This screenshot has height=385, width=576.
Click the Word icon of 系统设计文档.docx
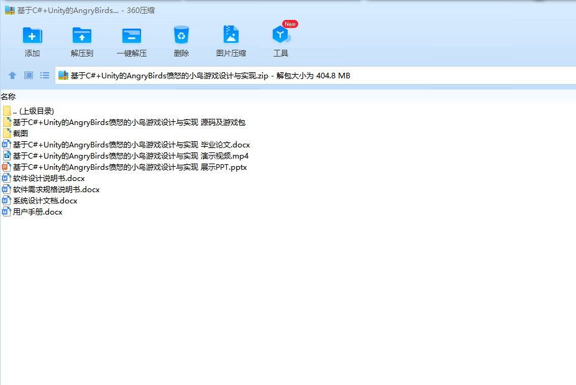click(x=7, y=201)
